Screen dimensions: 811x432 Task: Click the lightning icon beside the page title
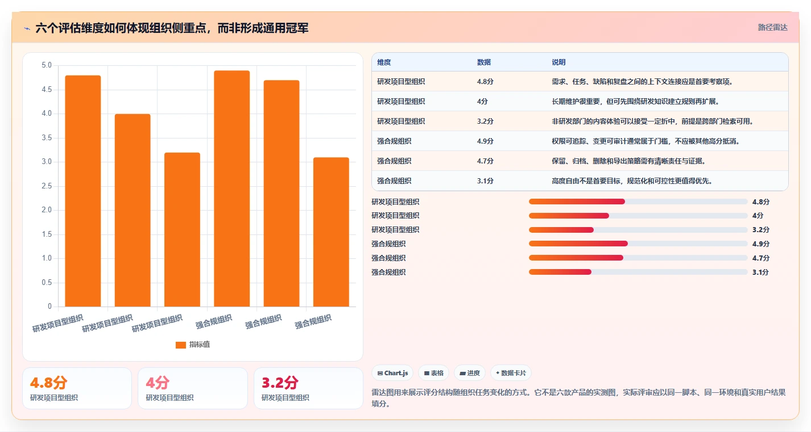click(27, 28)
